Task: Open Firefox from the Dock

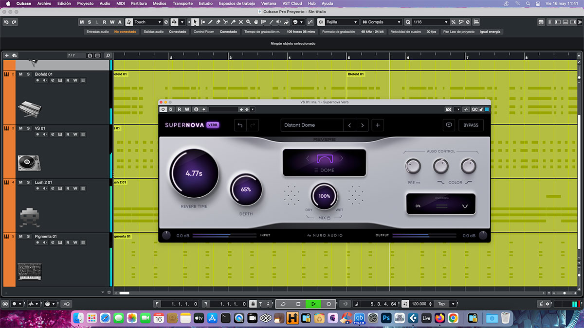Action: coord(440,318)
